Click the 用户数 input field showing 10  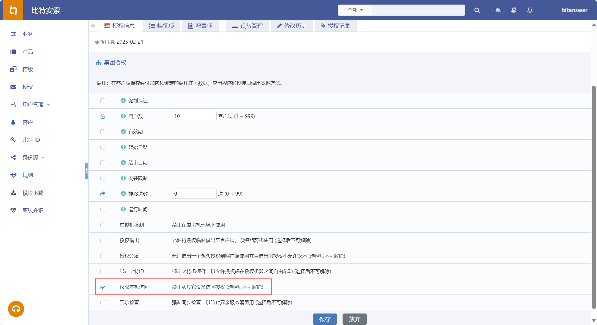click(x=194, y=116)
